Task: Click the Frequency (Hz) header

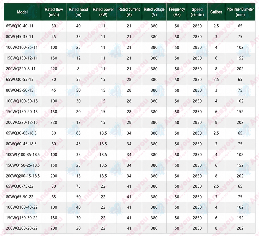Action: point(177,12)
